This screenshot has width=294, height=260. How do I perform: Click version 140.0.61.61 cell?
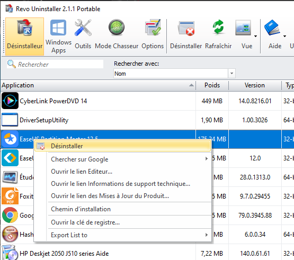[x=255, y=254]
